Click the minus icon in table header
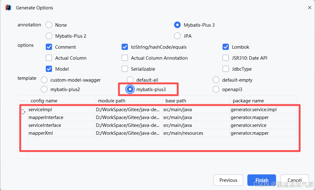Image resolution: width=315 pixels, height=190 pixels. 23,101
